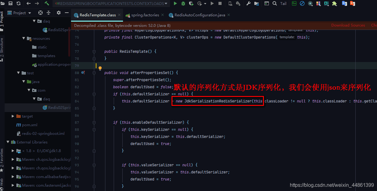Click the blue translate icon
The width and height of the screenshot is (377, 191).
click(344, 4)
